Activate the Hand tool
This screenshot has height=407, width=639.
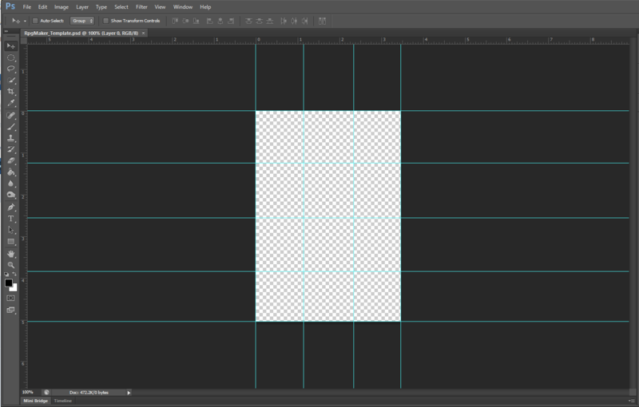click(11, 253)
